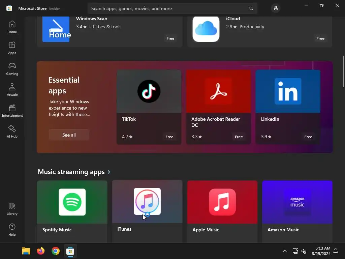Click the page vertical scrollbar

click(x=343, y=71)
